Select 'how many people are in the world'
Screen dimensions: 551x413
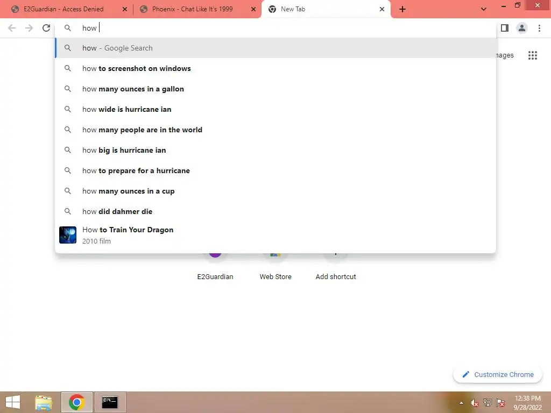(x=275, y=130)
